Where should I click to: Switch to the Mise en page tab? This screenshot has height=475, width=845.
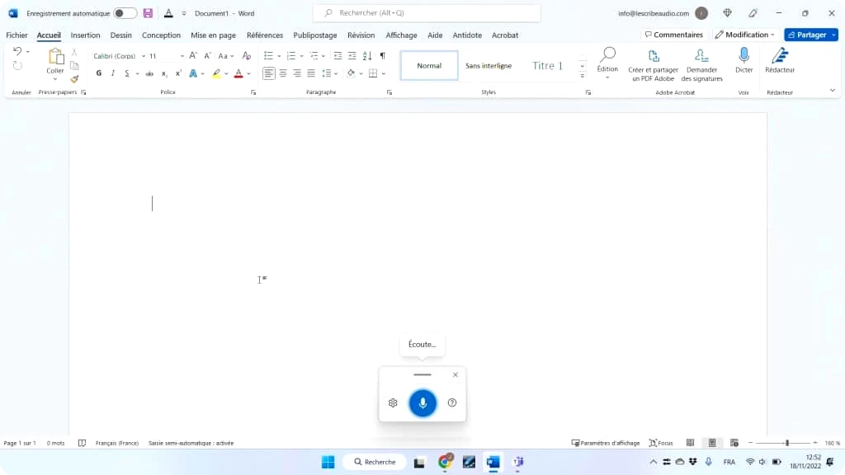tap(213, 35)
